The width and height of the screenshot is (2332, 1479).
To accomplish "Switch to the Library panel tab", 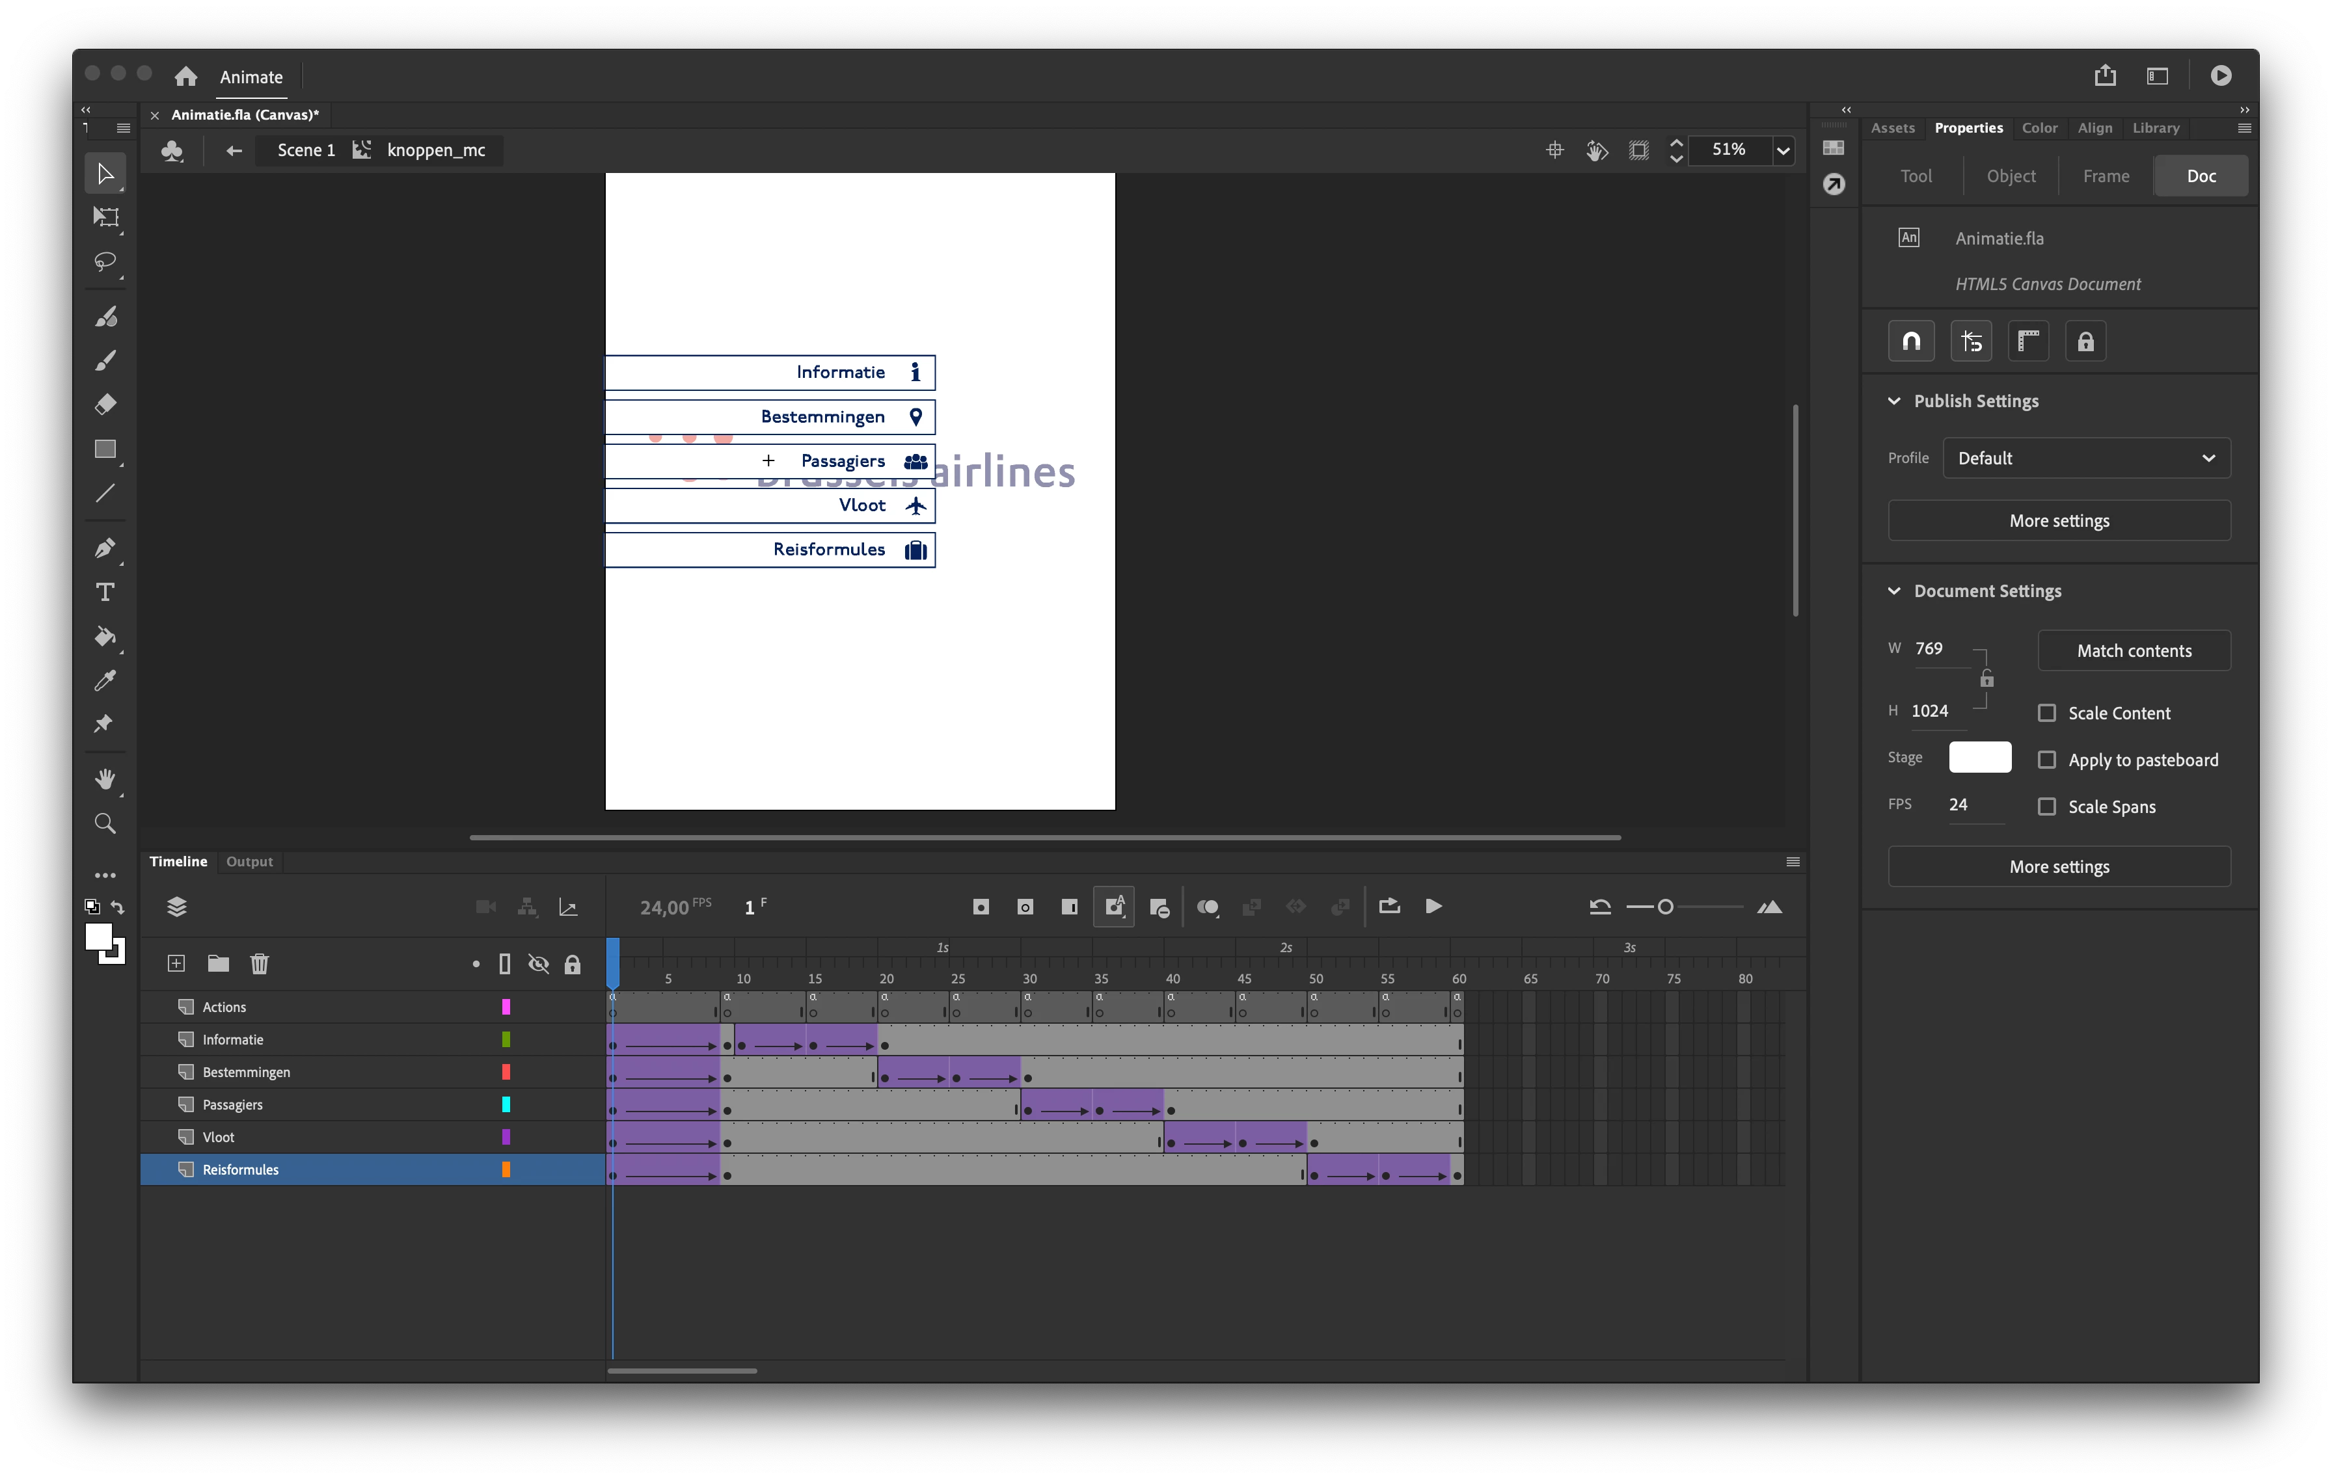I will coord(2155,127).
